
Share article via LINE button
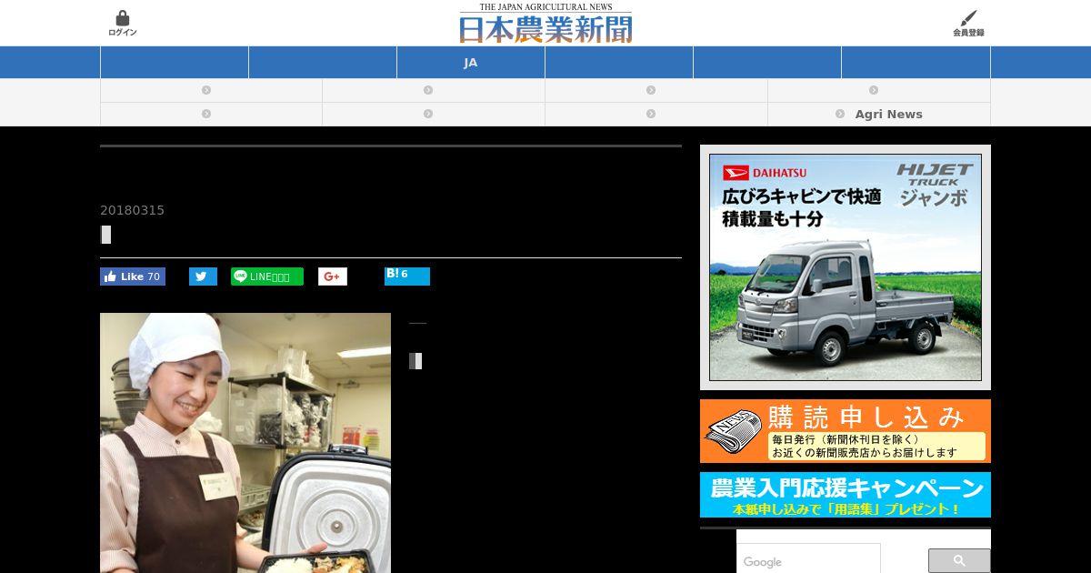tap(267, 276)
